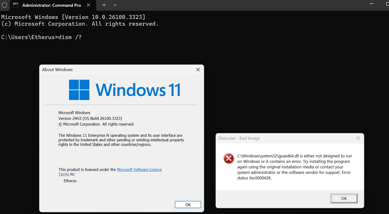This screenshot has width=389, height=214.
Task: Click the licensed user name Etherus
Action: 70,181
